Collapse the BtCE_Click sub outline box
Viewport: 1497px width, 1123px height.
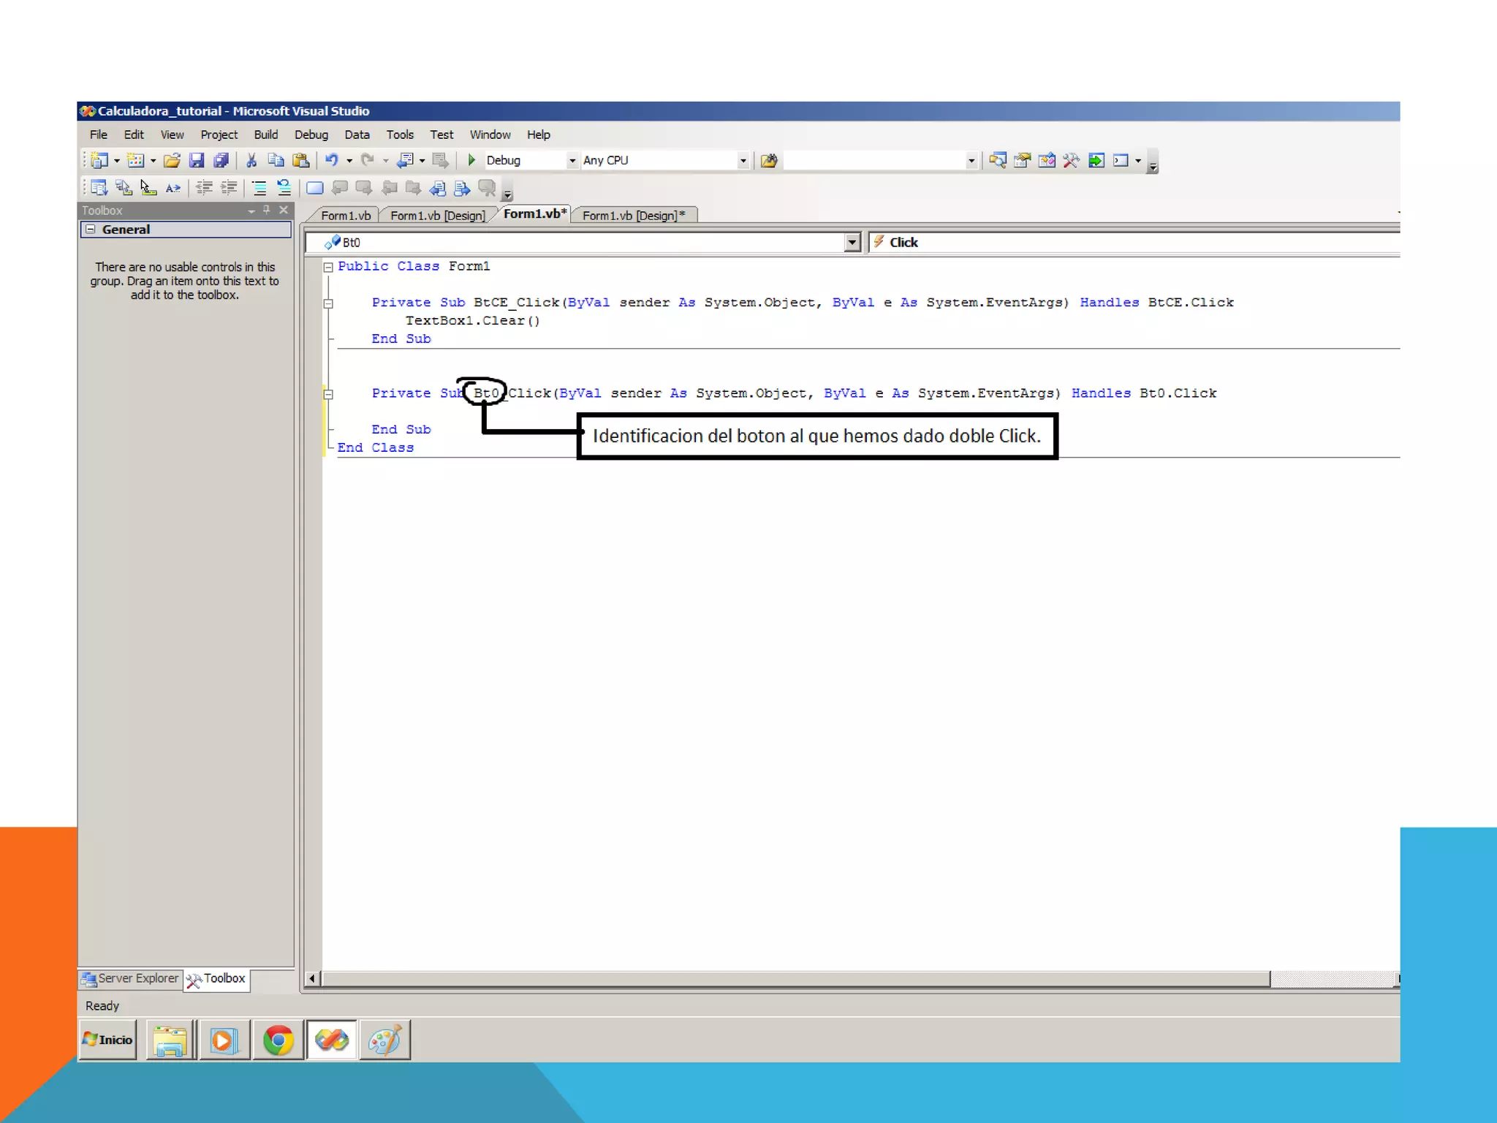(x=328, y=303)
